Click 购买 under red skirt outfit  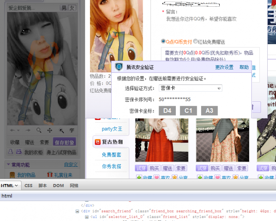(x=155, y=168)
